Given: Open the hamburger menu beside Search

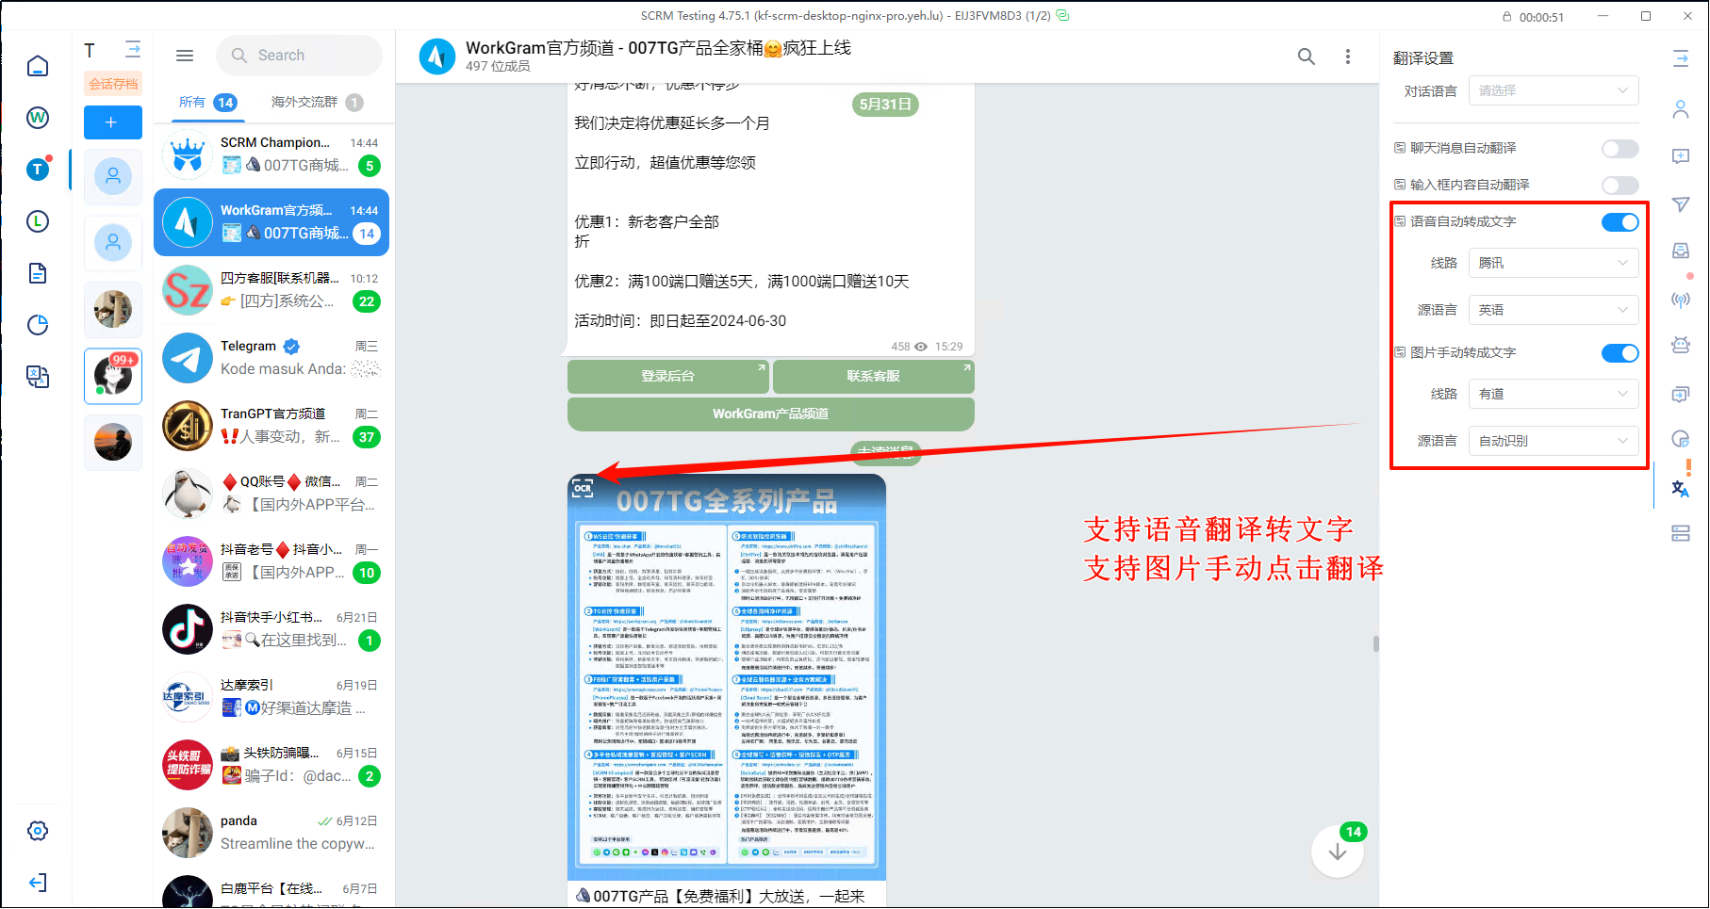Looking at the screenshot, I should (185, 56).
